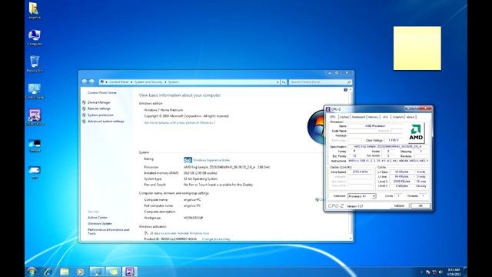Select the CPU tab in CPU-Z

click(x=333, y=117)
